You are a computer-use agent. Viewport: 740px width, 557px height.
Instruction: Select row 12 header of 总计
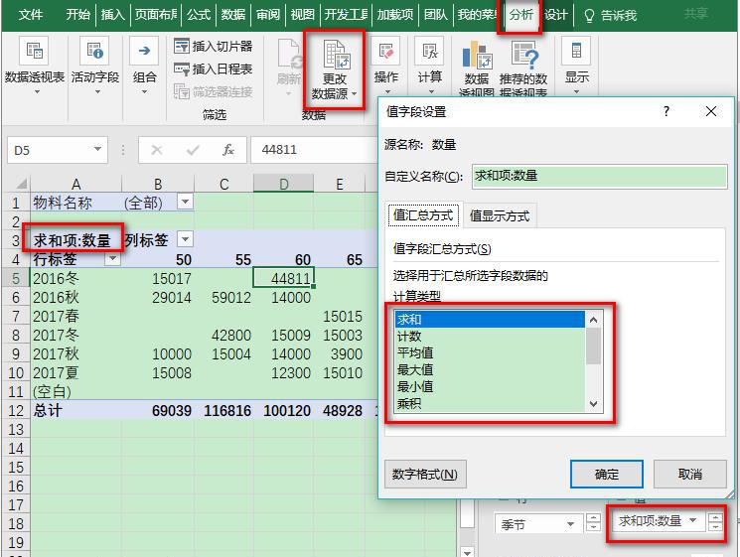click(x=16, y=410)
